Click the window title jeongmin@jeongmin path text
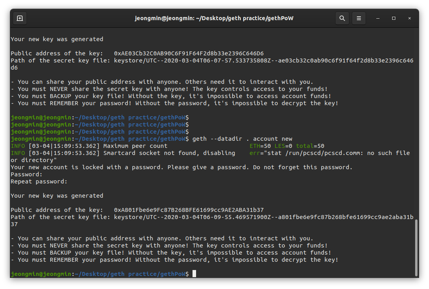 point(214,18)
